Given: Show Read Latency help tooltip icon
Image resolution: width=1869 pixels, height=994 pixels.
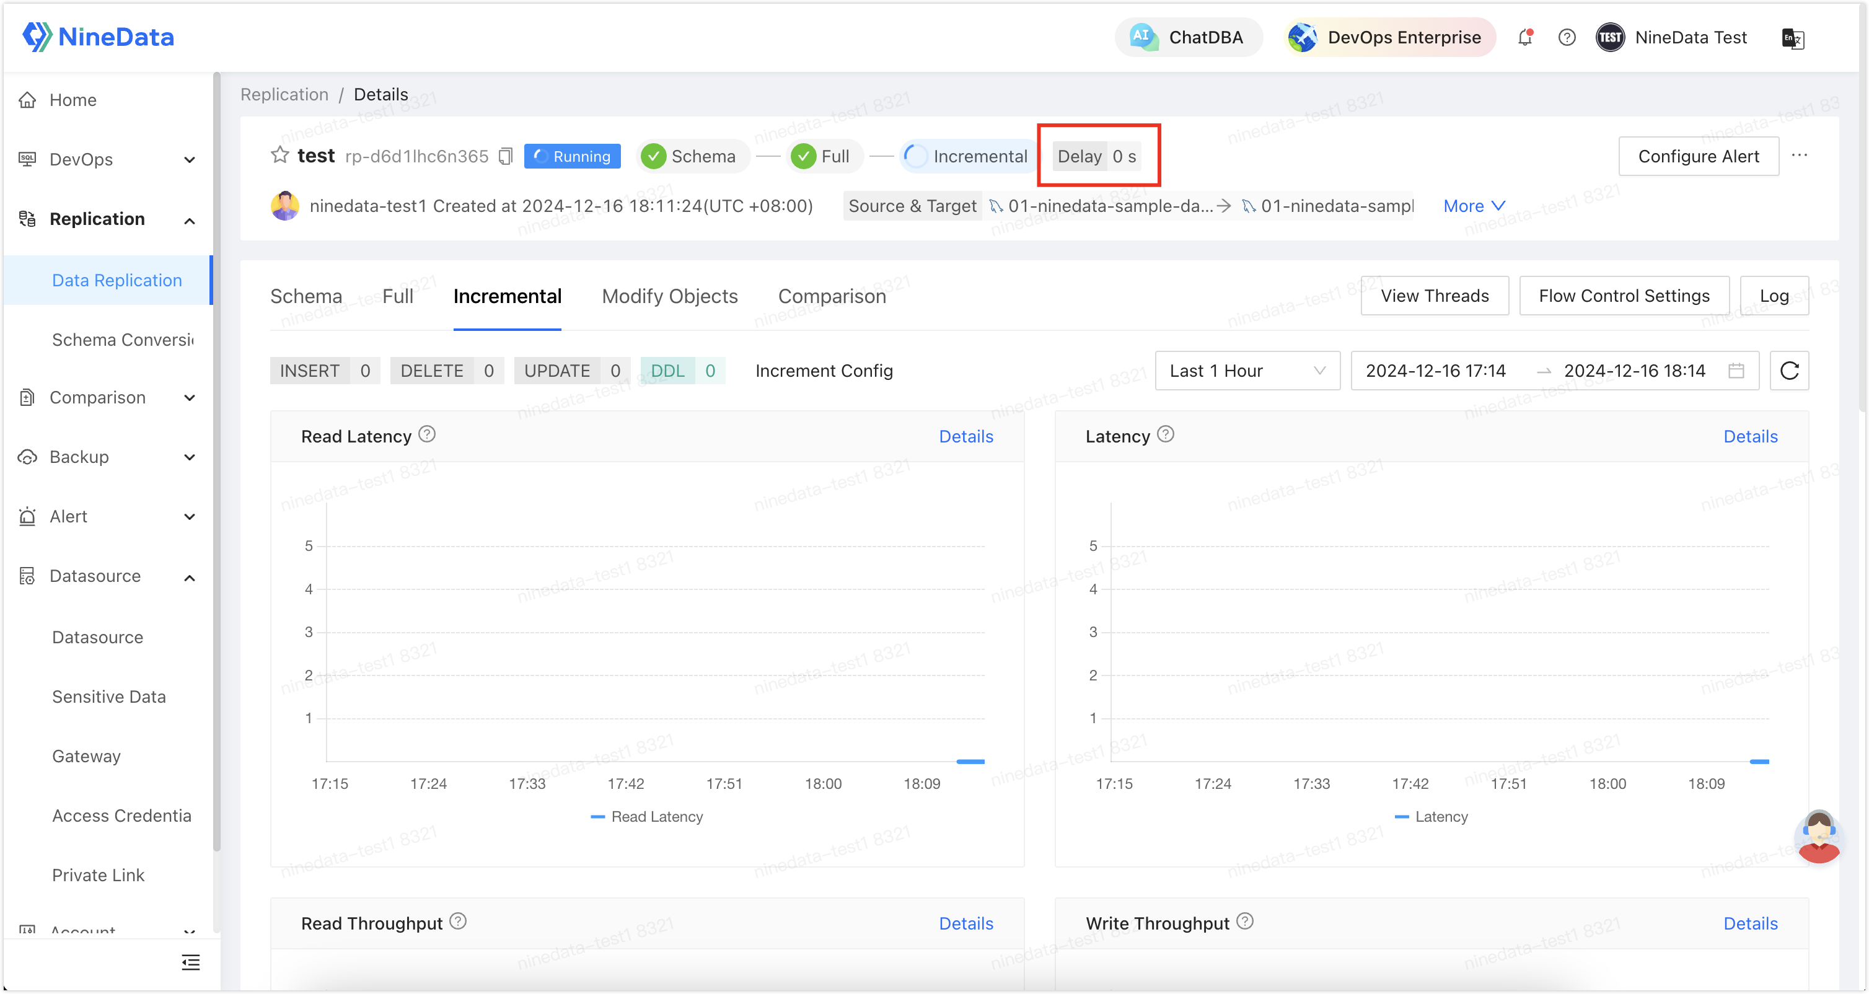Looking at the screenshot, I should coord(428,434).
